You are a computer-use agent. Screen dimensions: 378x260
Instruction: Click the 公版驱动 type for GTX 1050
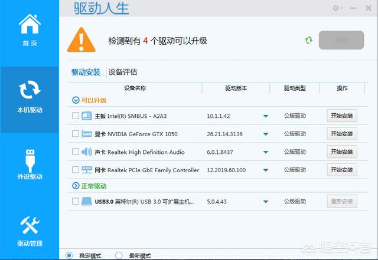click(x=295, y=134)
